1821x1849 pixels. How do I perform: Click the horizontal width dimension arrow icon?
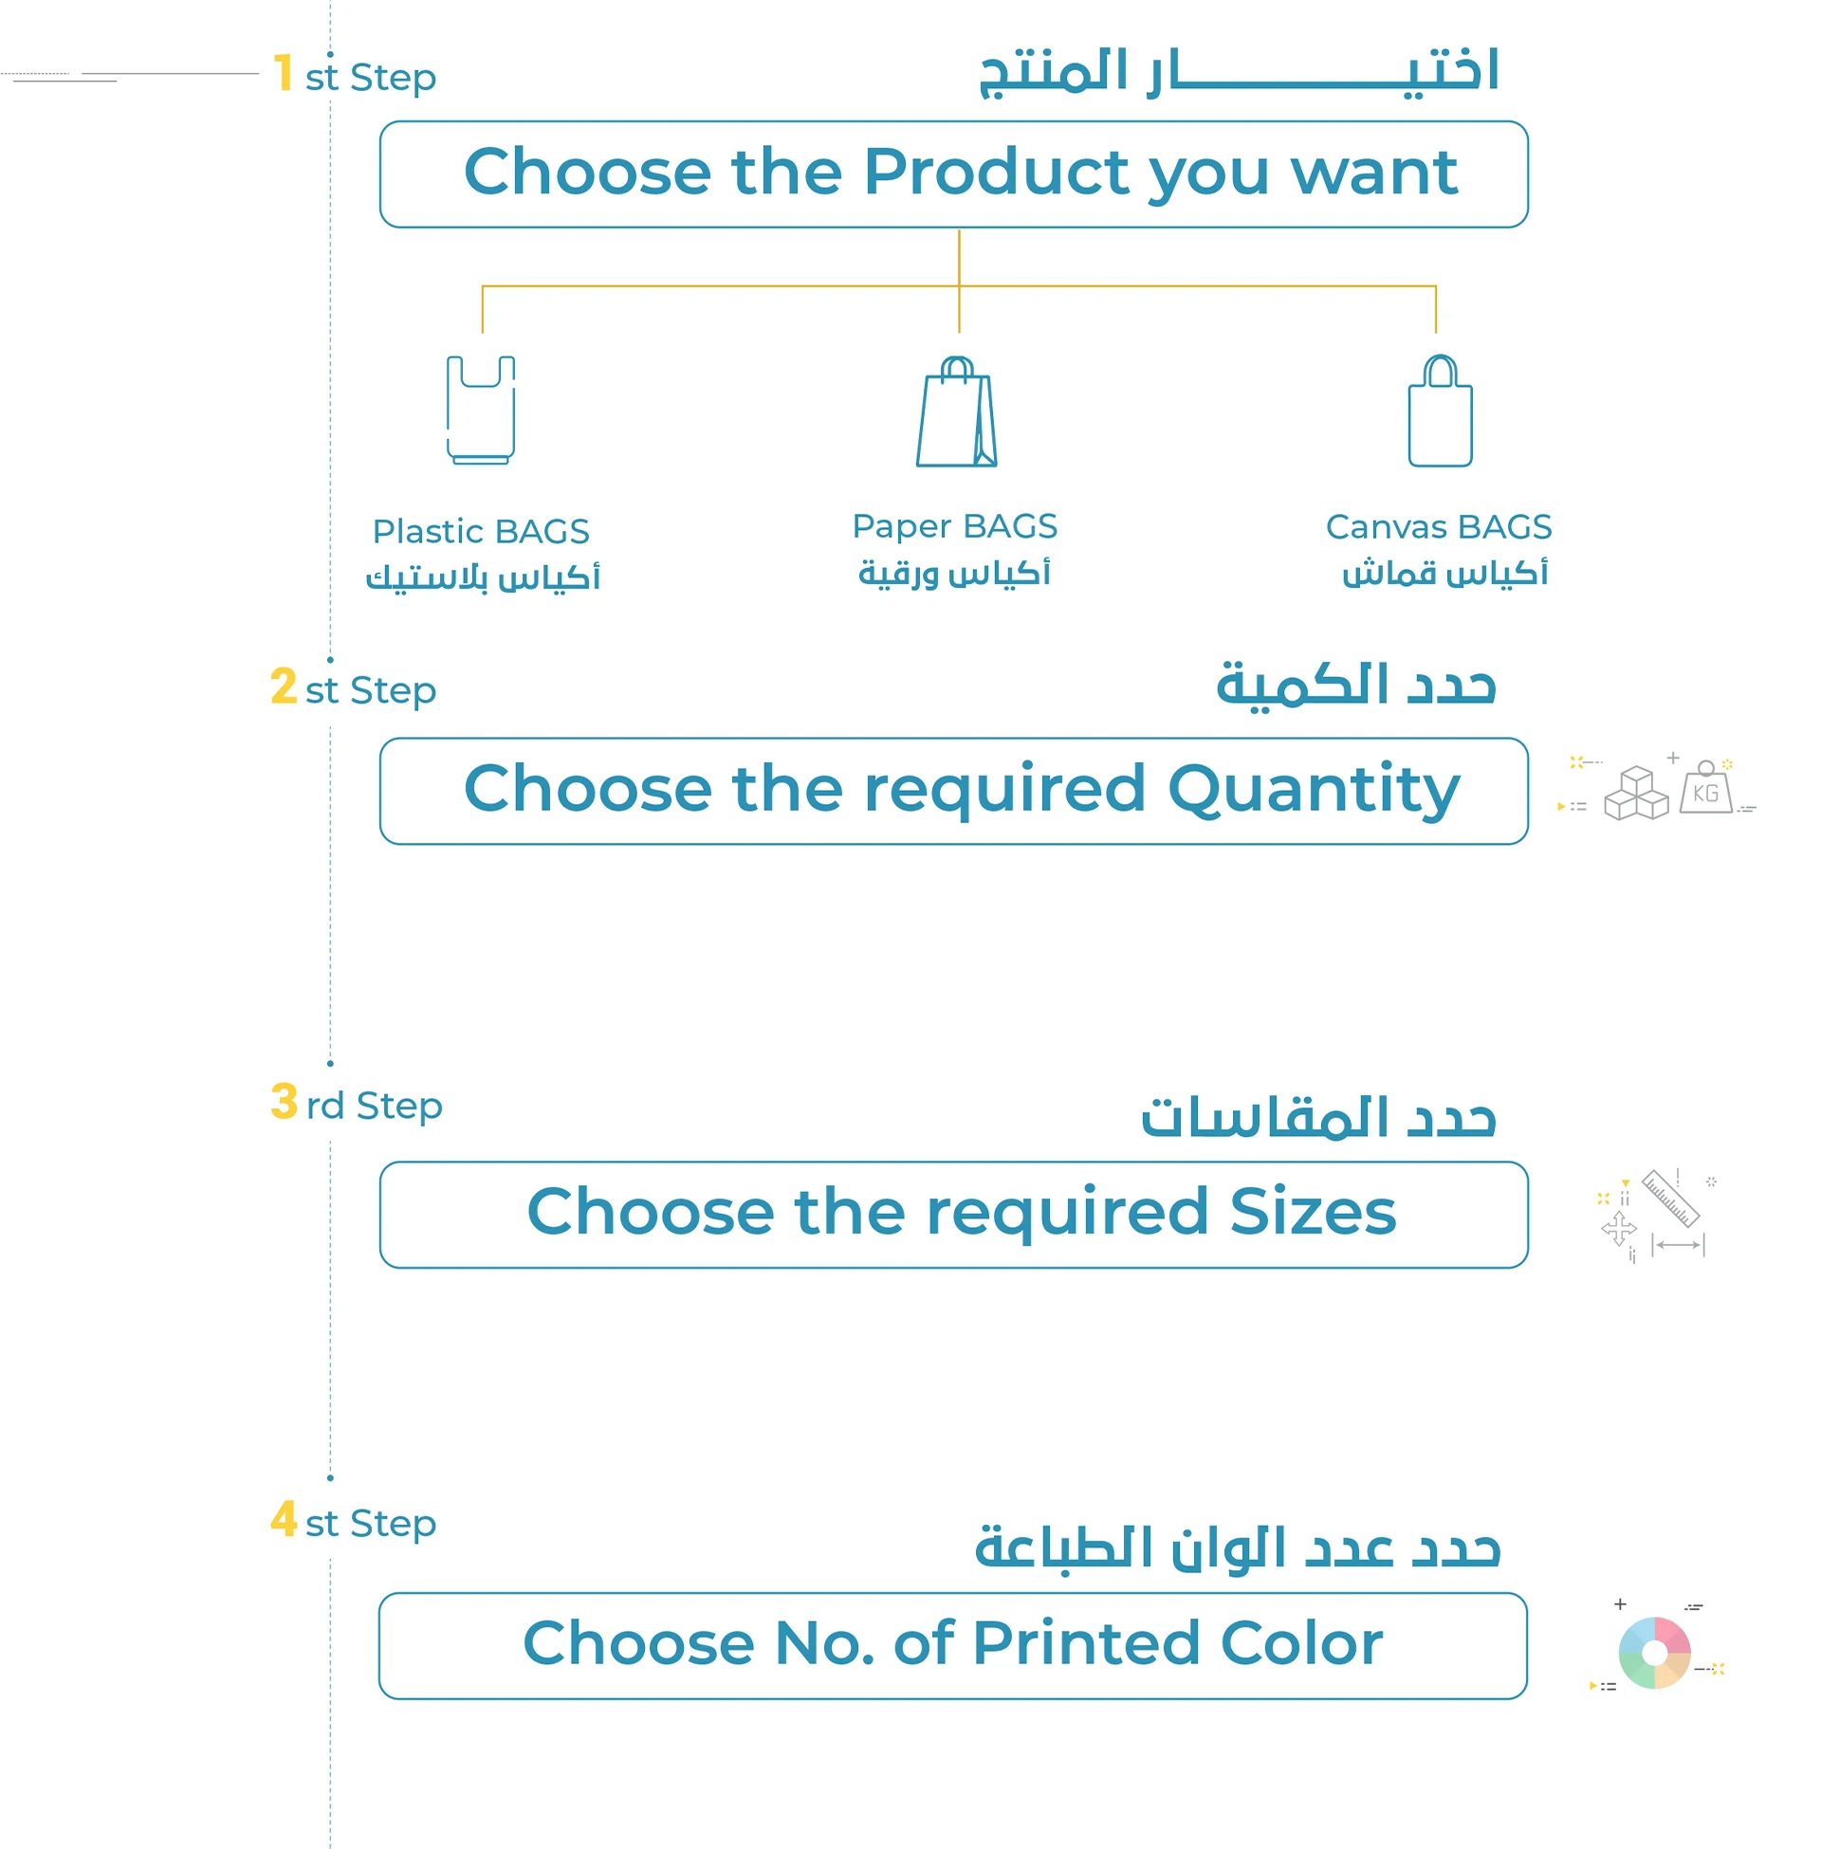[x=1678, y=1245]
